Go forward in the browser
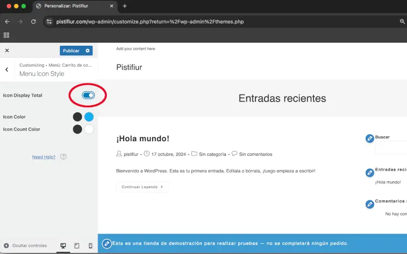This screenshot has height=254, width=407. (20, 21)
